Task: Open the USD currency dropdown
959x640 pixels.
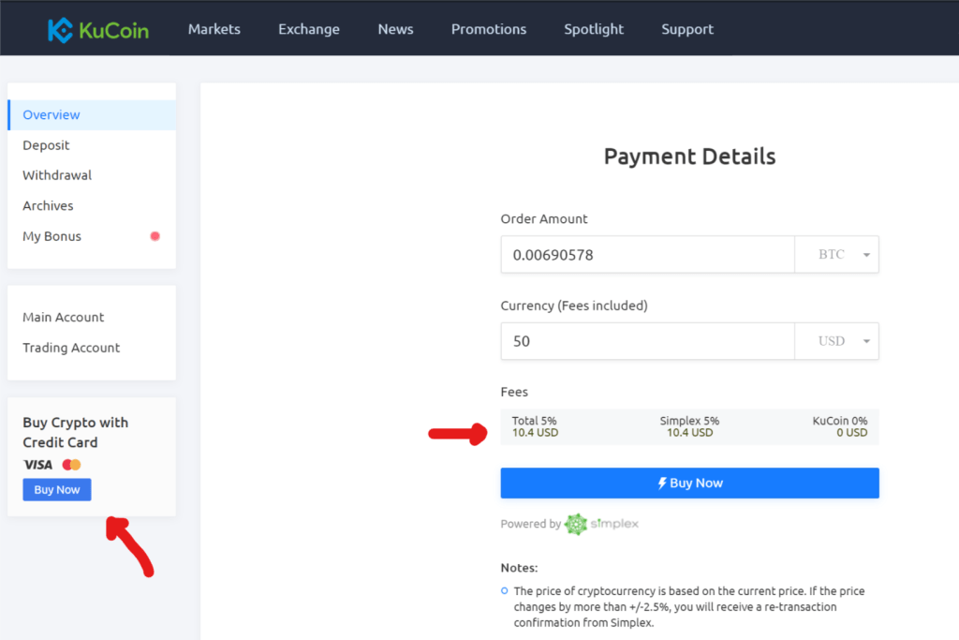Action: click(x=836, y=341)
